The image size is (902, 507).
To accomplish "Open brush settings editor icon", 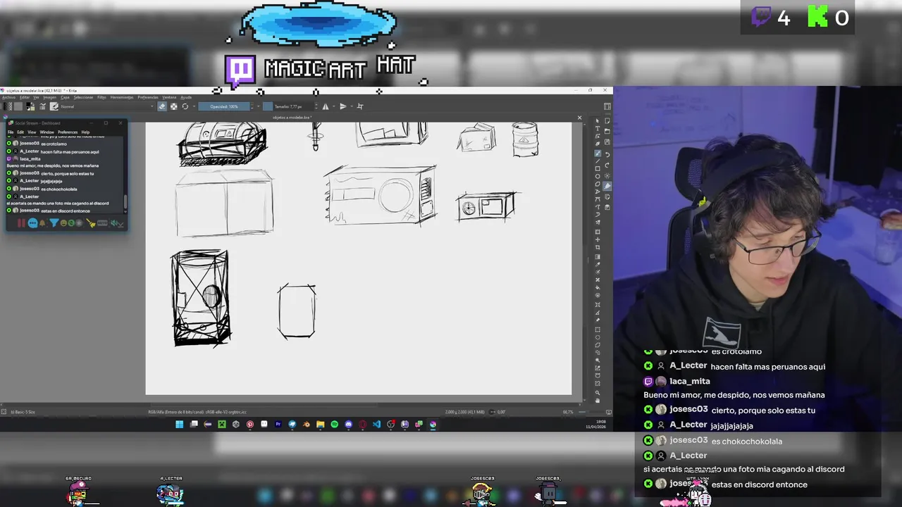I will click(42, 106).
